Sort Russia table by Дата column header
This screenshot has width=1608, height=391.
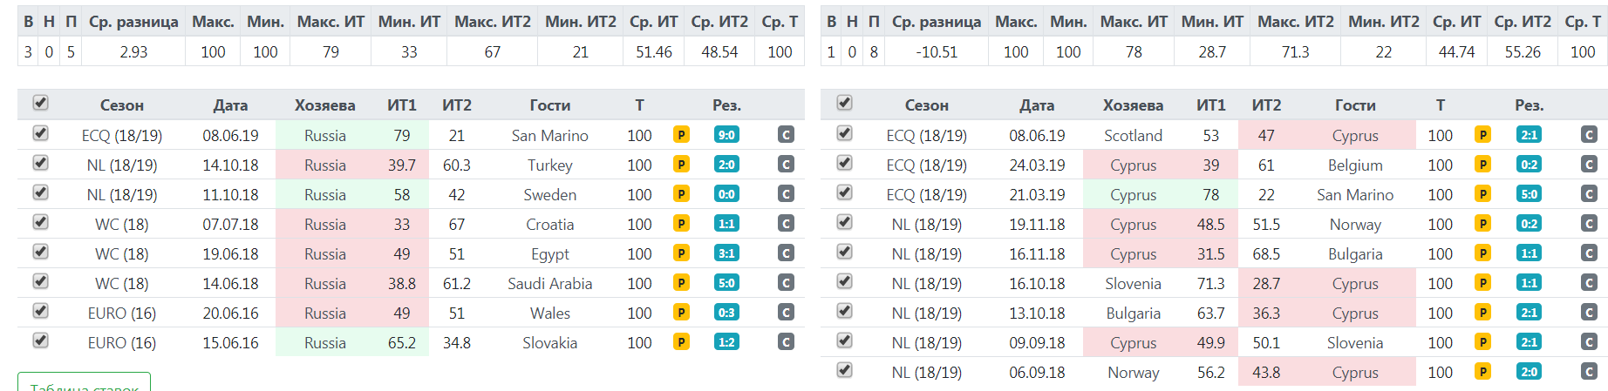(230, 105)
